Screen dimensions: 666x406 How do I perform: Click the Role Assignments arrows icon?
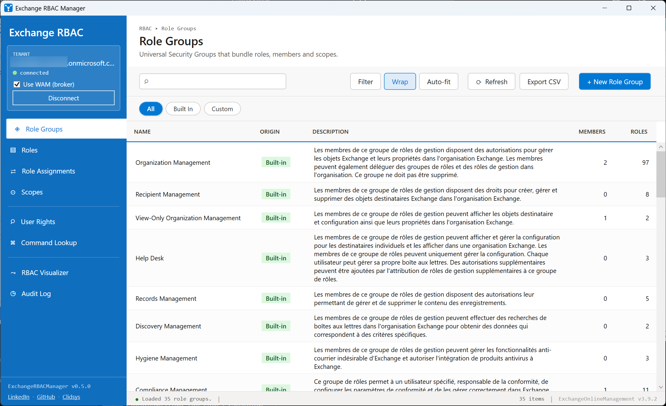coord(13,171)
